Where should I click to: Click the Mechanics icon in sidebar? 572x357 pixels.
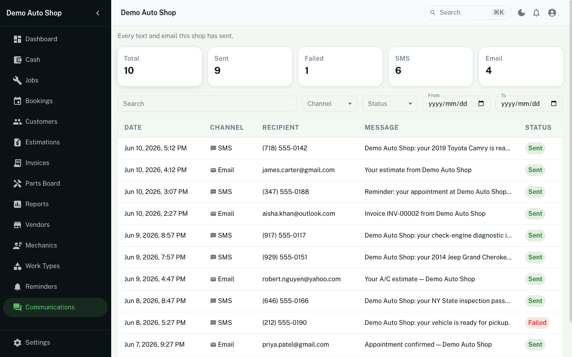(x=17, y=245)
